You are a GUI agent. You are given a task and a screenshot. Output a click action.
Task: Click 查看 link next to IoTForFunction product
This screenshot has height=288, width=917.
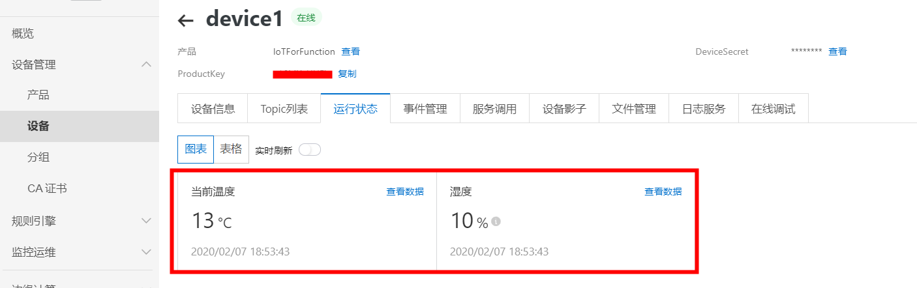351,51
